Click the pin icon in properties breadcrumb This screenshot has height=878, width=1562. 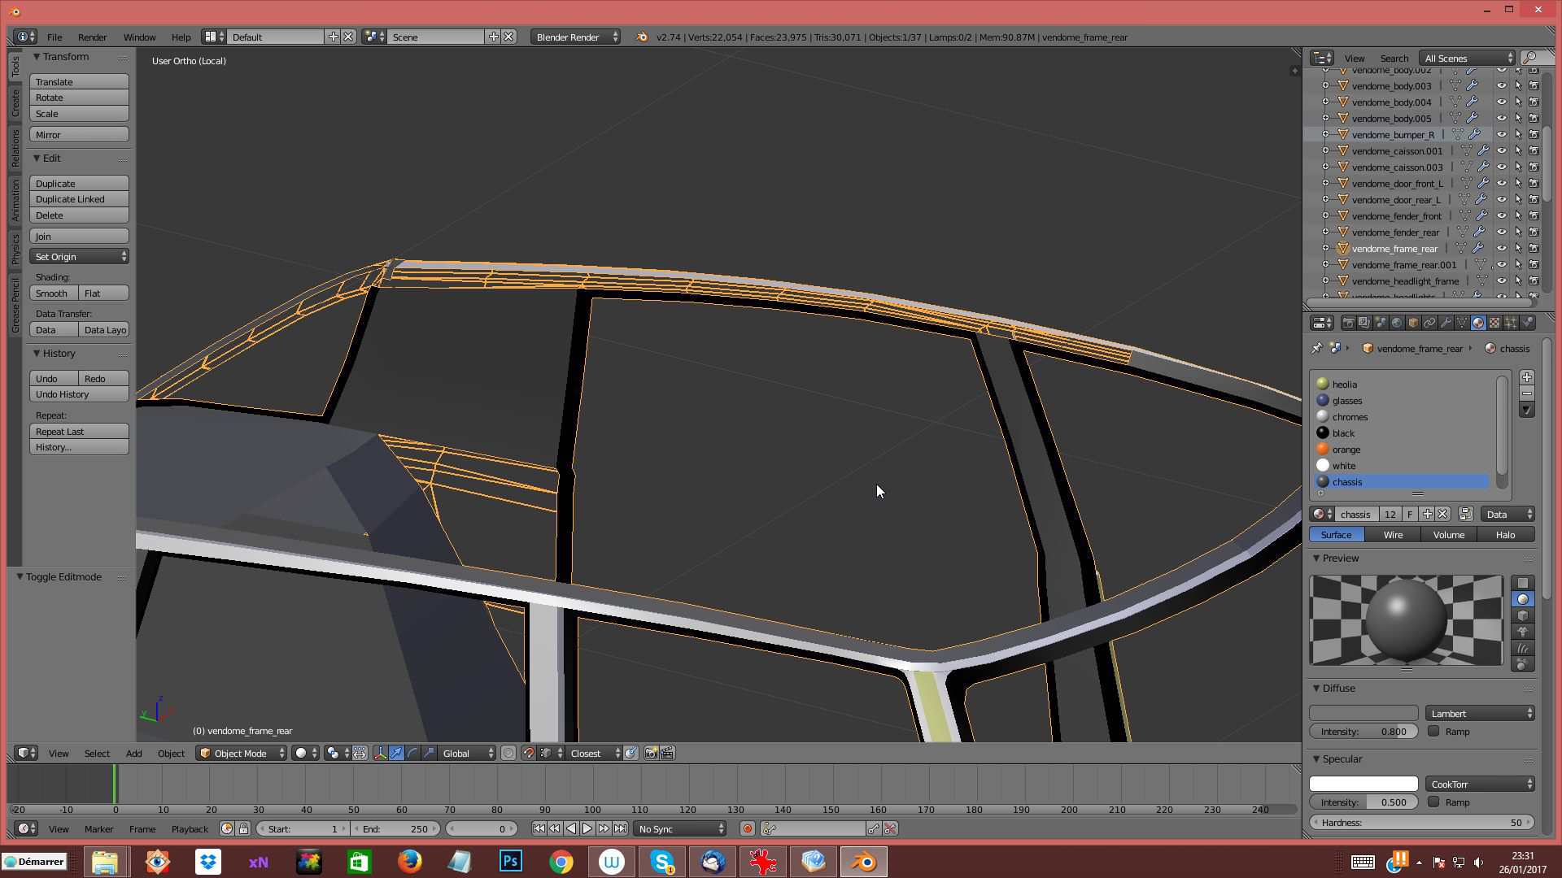click(1317, 348)
